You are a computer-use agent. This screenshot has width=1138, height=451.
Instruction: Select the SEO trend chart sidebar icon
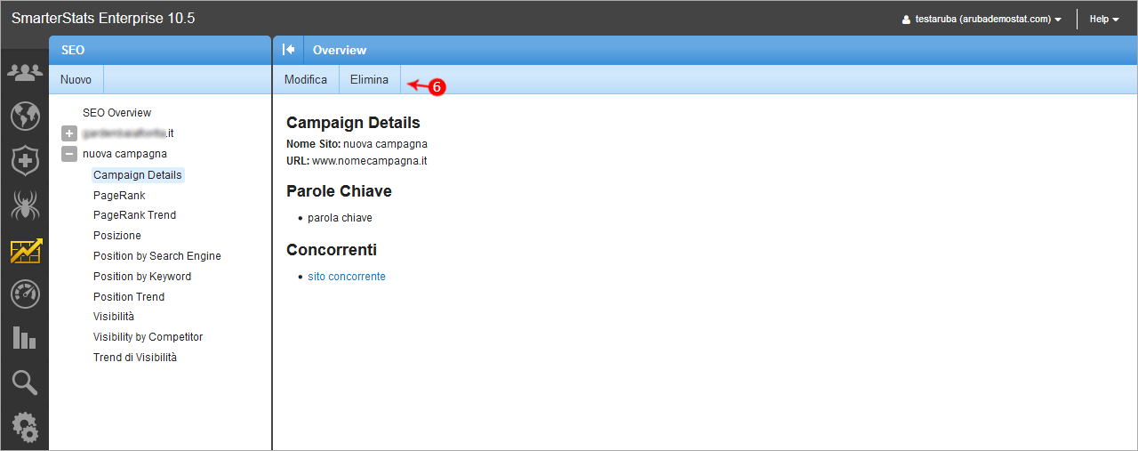(x=25, y=251)
